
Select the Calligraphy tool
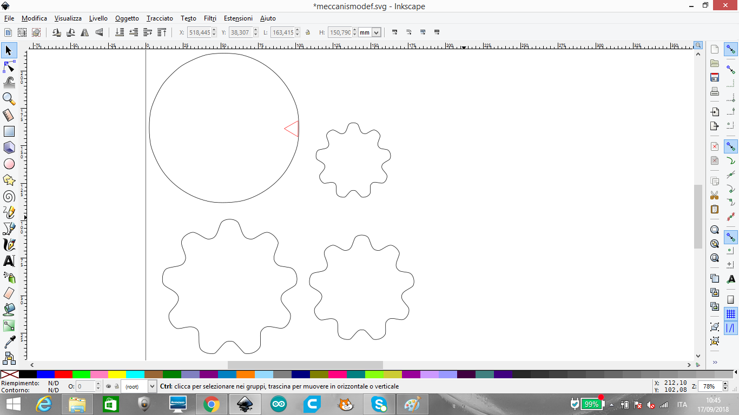9,245
